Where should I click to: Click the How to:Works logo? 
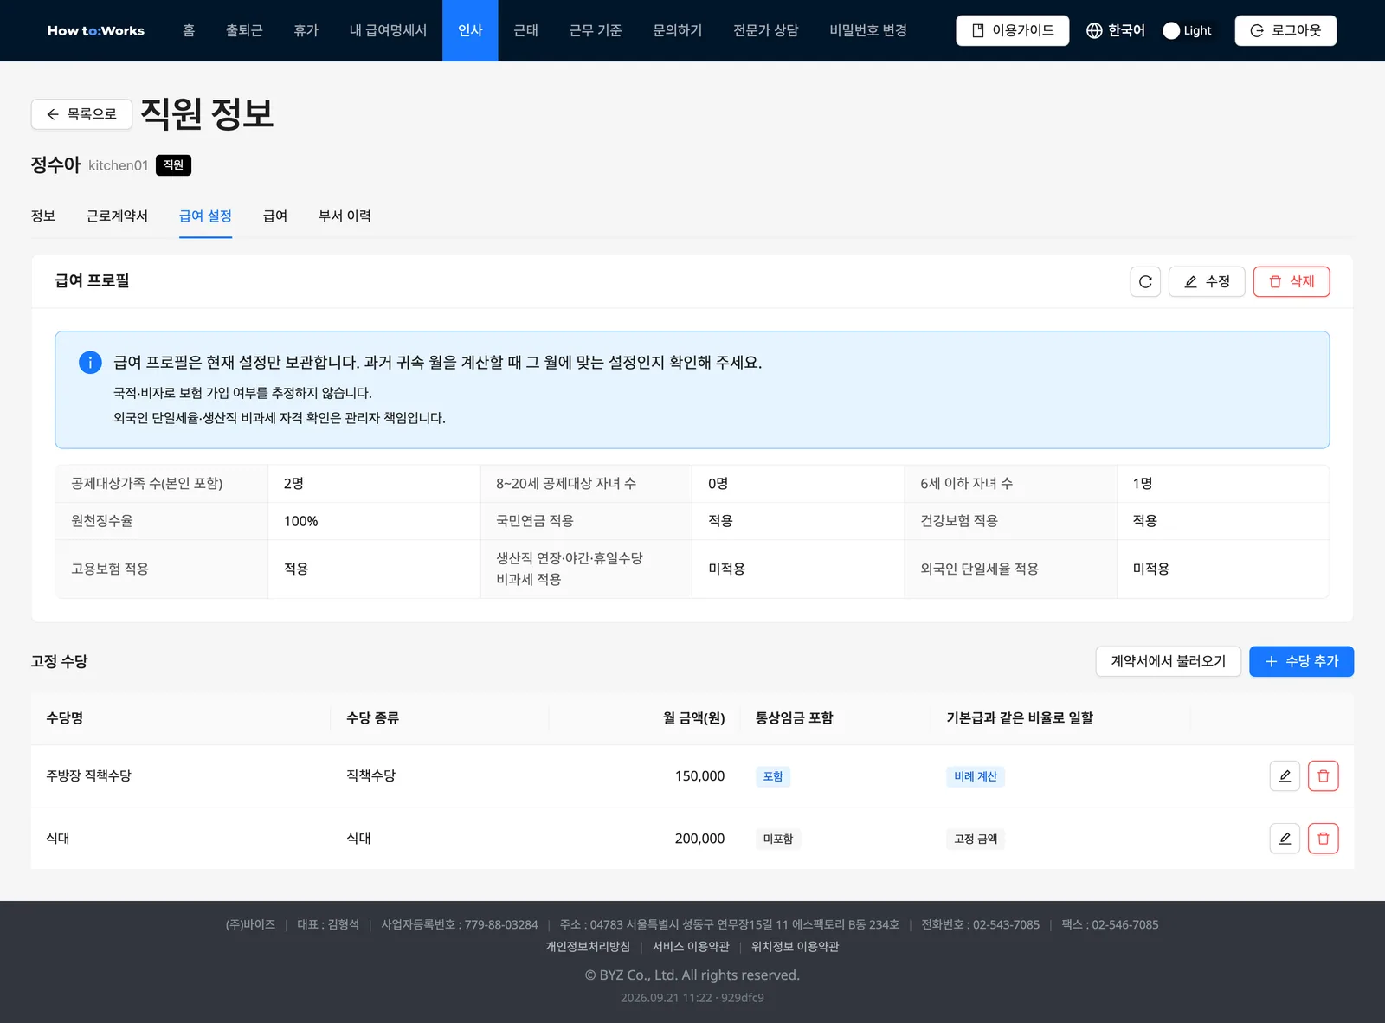pos(96,30)
